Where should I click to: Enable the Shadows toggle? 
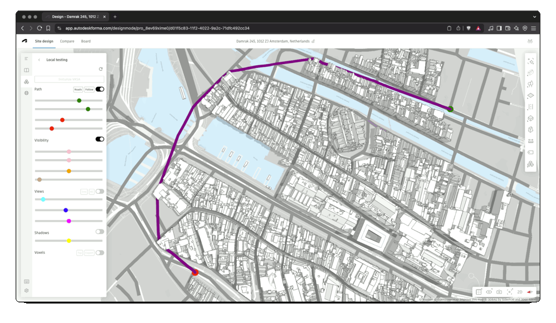click(x=100, y=232)
